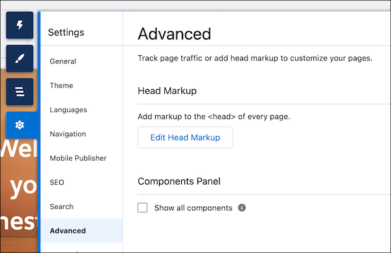The image size is (391, 253).
Task: Open the Languages settings section
Action: pyautogui.click(x=82, y=110)
